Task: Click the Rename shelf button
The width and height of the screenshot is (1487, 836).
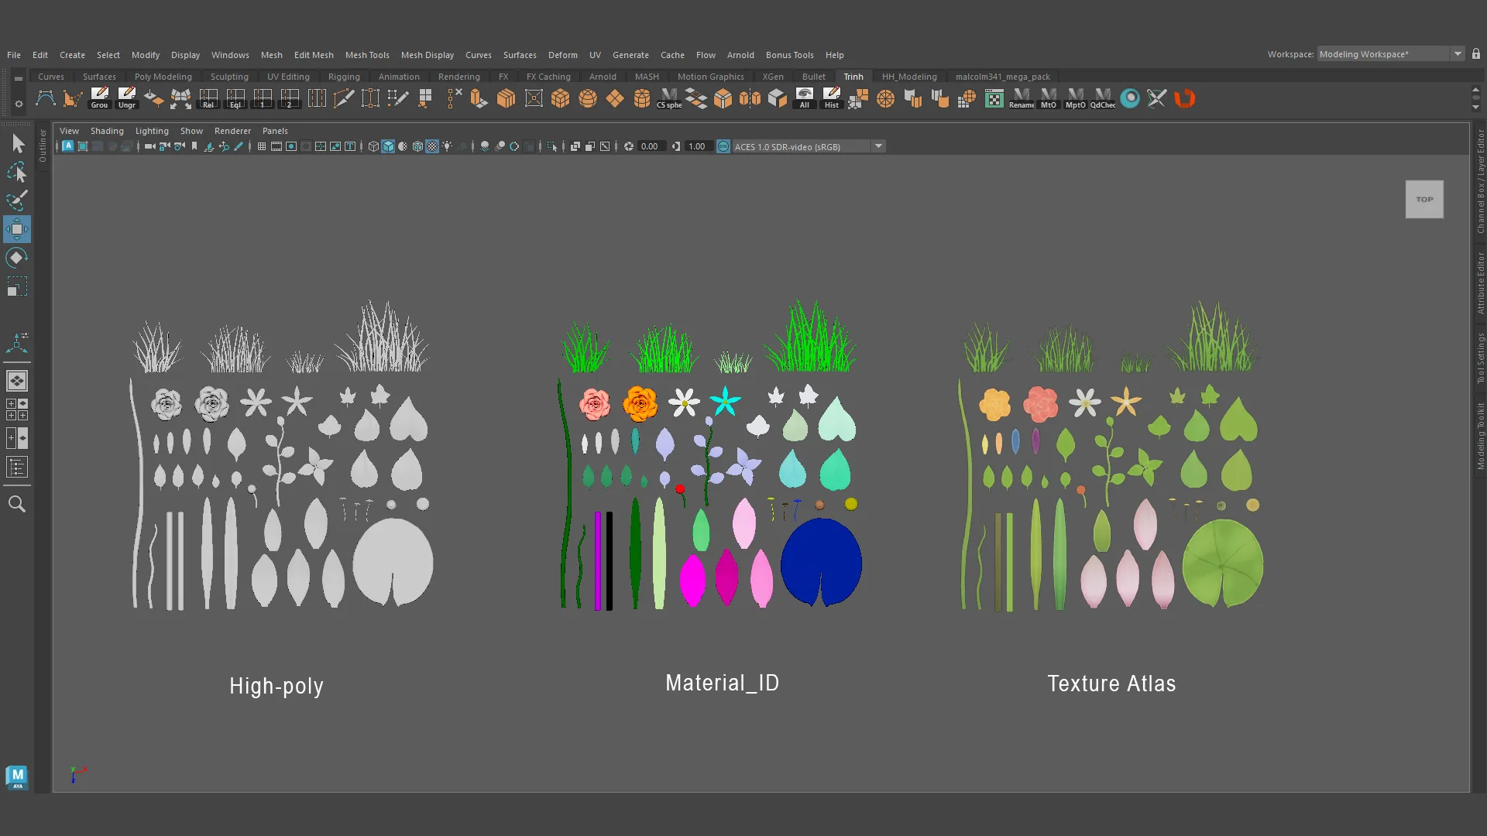Action: [x=1022, y=98]
